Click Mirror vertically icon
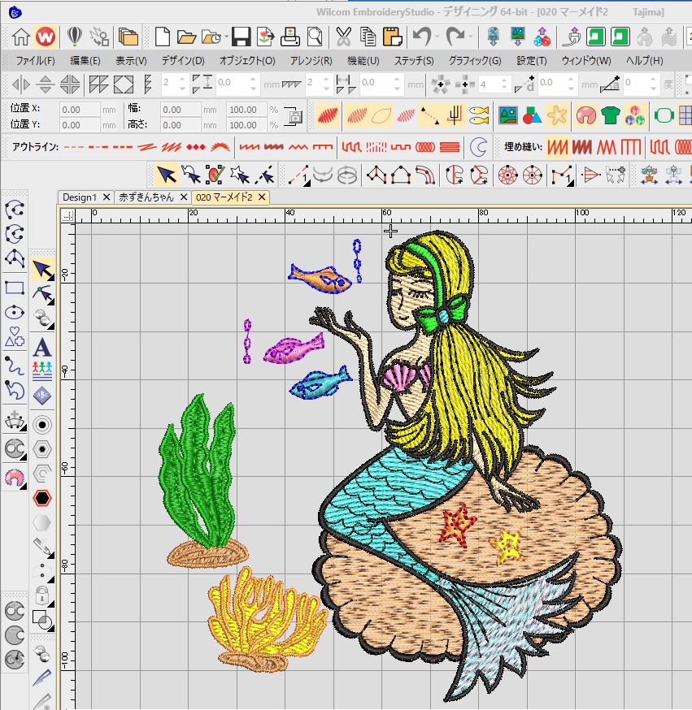The width and height of the screenshot is (692, 710). [x=46, y=84]
